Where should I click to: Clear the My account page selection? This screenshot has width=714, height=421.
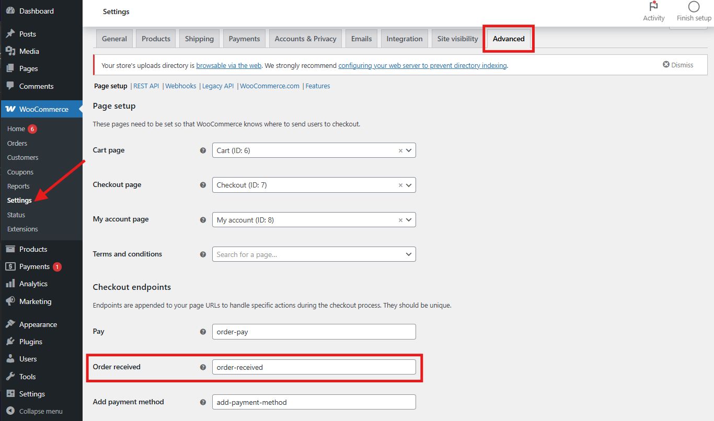(x=401, y=220)
